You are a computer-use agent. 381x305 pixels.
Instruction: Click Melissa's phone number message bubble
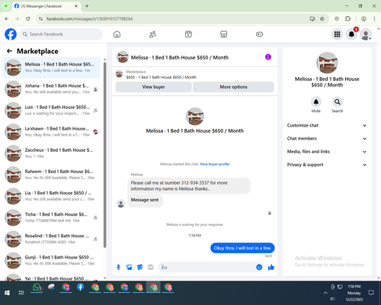189,186
